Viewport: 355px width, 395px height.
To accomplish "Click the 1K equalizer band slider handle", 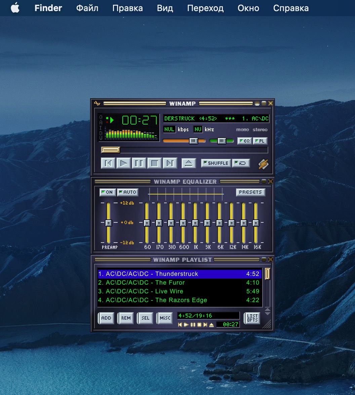I will (195, 223).
